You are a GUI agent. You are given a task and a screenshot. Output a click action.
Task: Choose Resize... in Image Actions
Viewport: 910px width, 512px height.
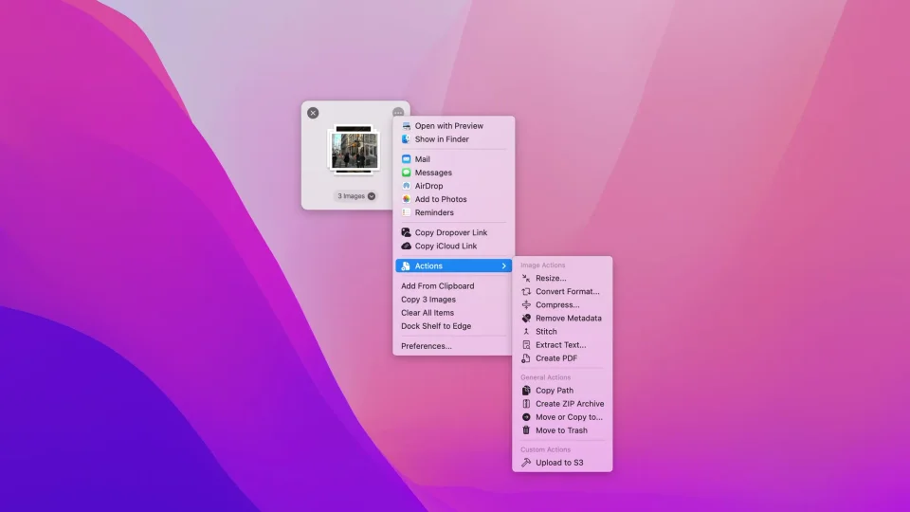551,278
